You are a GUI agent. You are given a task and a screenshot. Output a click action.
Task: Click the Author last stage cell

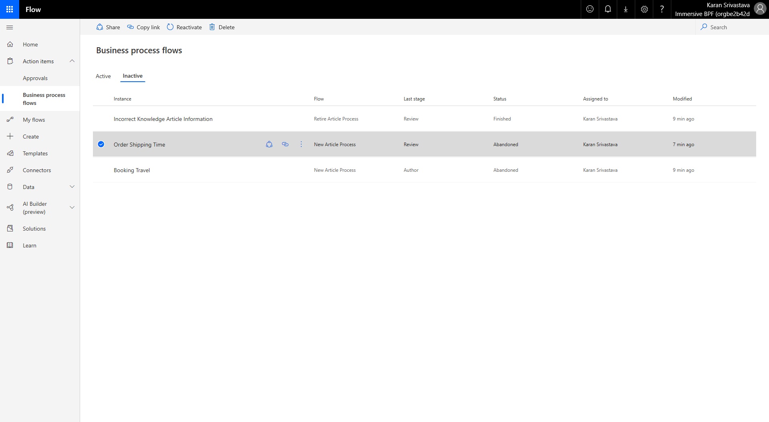click(411, 170)
